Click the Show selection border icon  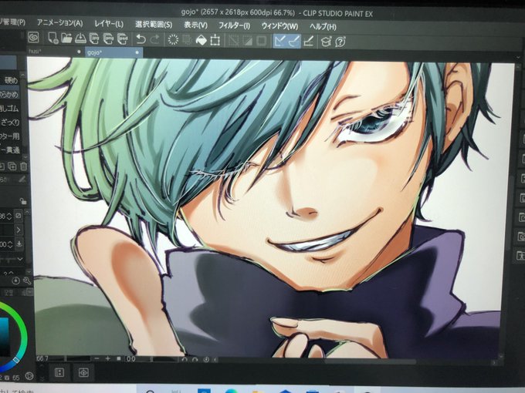tap(261, 41)
